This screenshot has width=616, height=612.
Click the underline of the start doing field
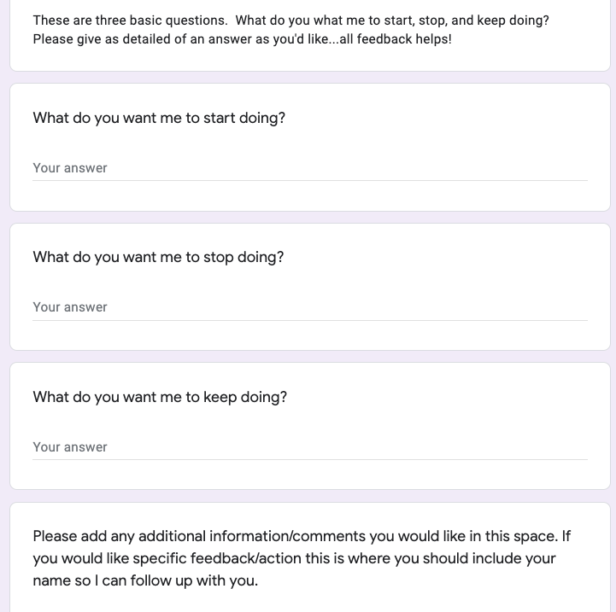tap(309, 180)
